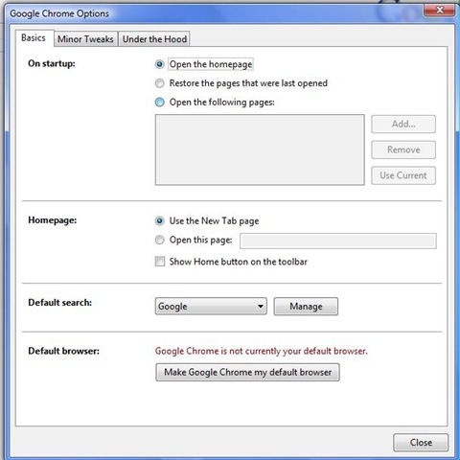Switch to the Basics tab

pos(34,38)
